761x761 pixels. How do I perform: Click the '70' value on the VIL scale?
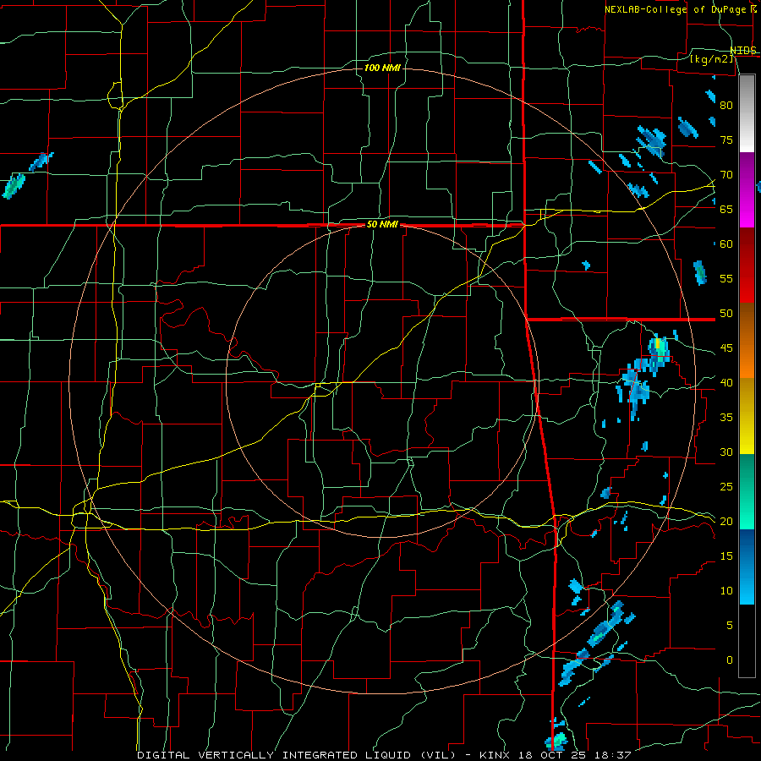(726, 175)
